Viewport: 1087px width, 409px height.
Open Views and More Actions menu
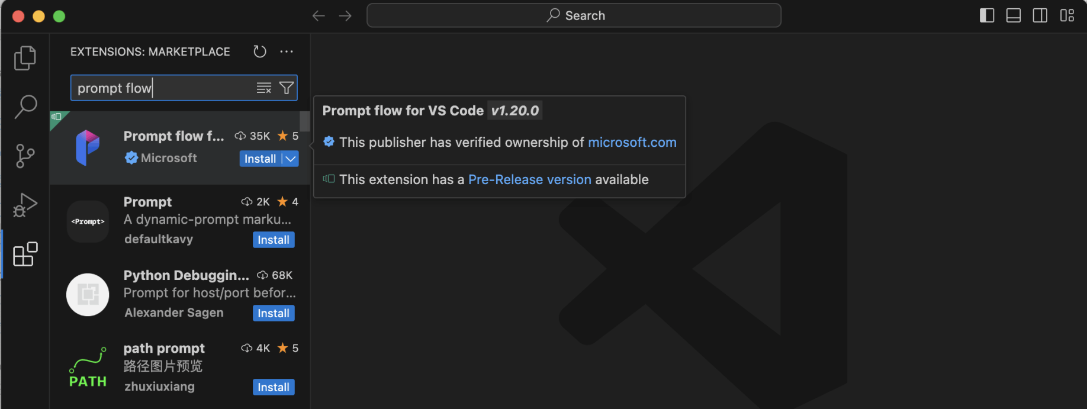pos(287,51)
